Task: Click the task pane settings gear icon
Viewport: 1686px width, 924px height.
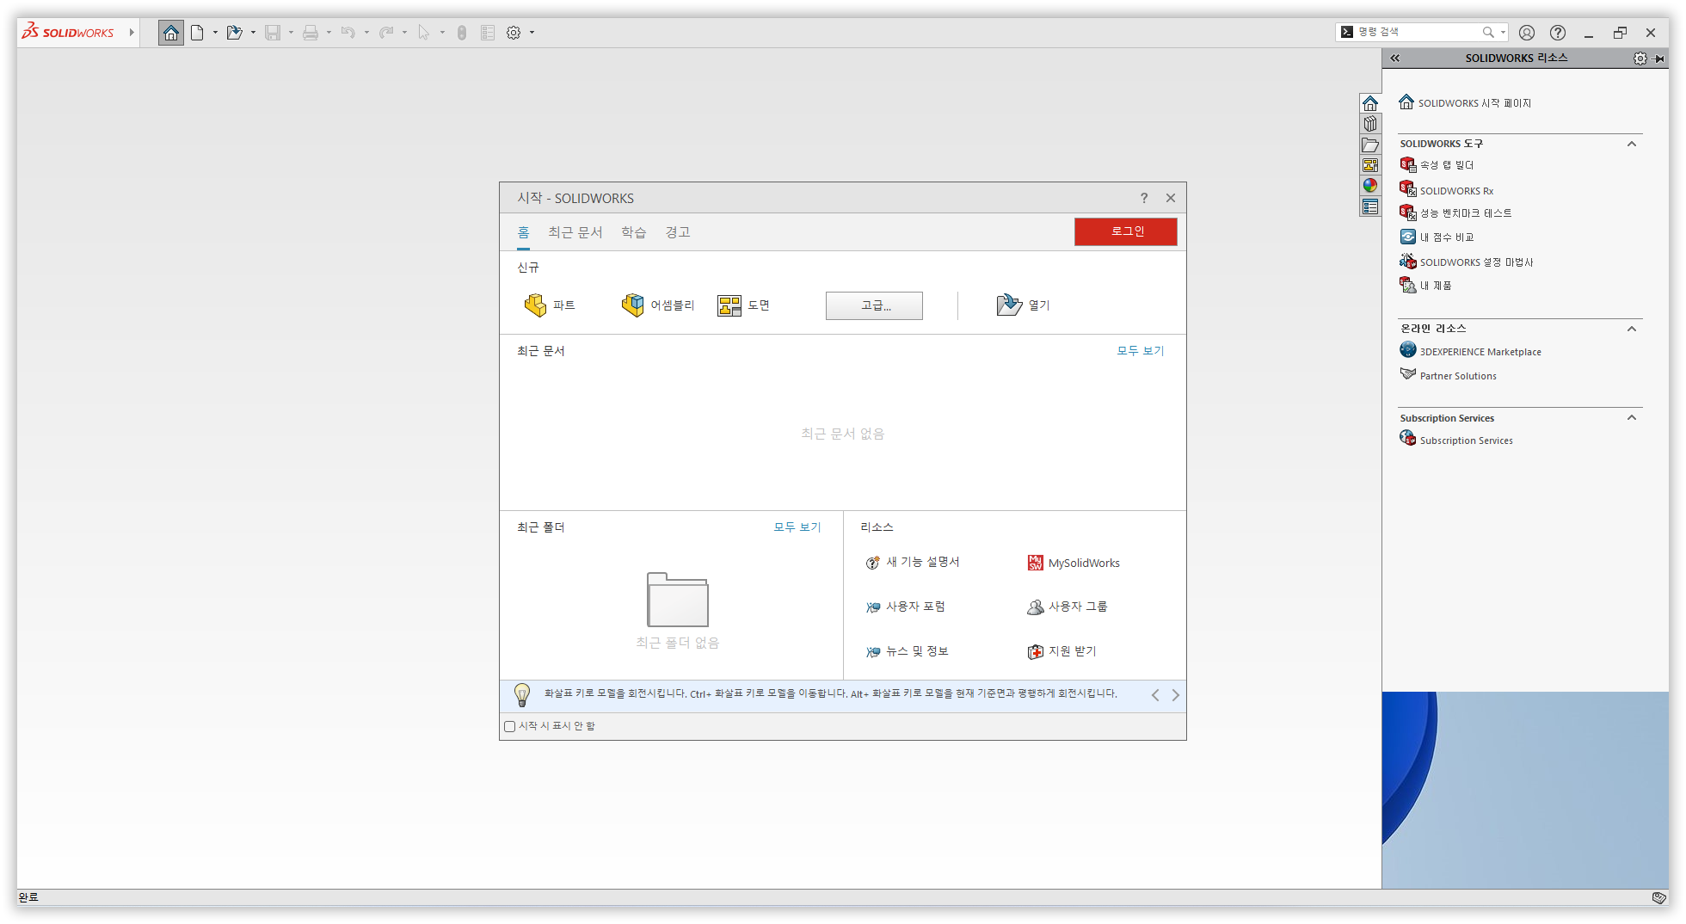Action: (x=1640, y=59)
